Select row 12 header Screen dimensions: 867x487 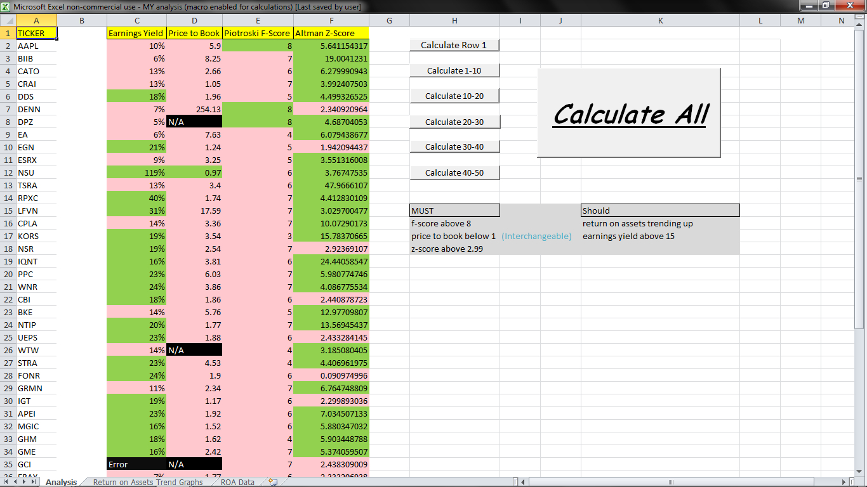[x=8, y=172]
